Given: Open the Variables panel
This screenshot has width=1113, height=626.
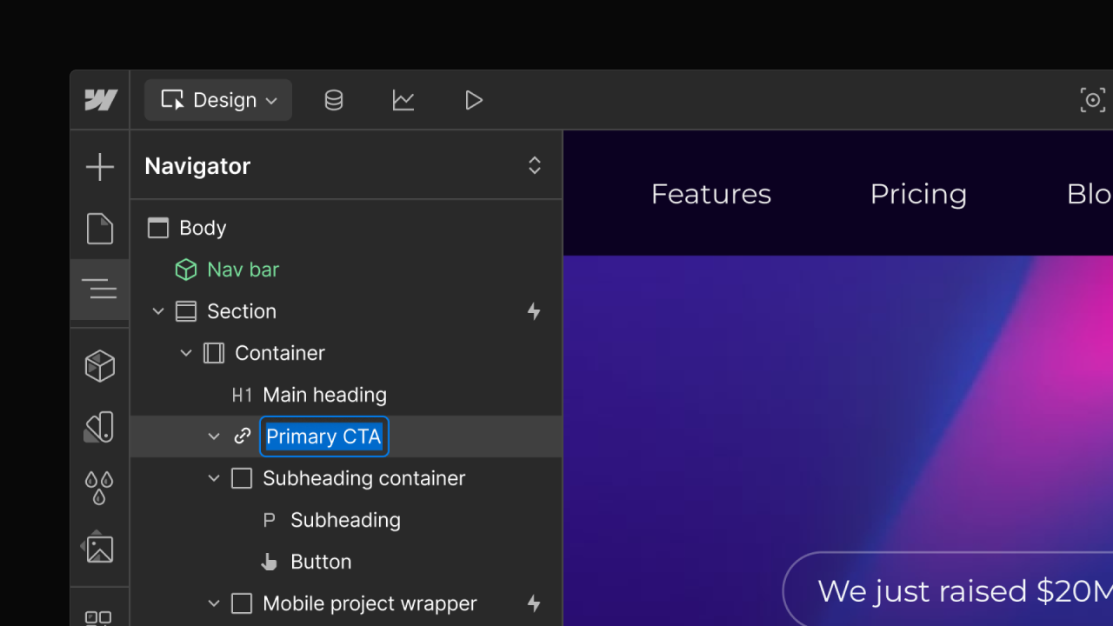Looking at the screenshot, I should (x=100, y=488).
